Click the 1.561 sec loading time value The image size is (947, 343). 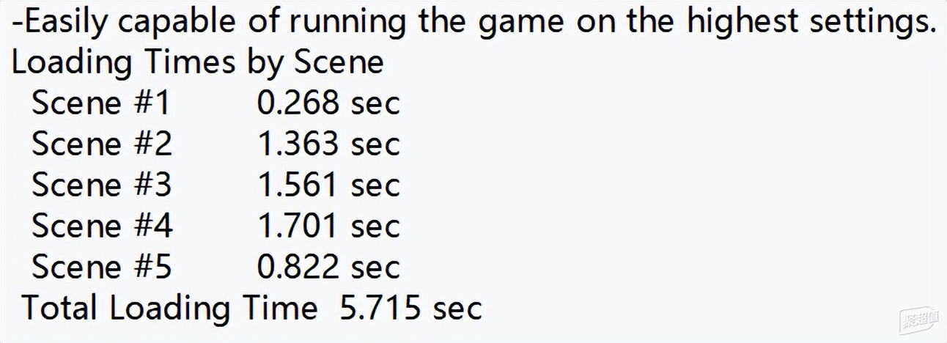point(328,185)
